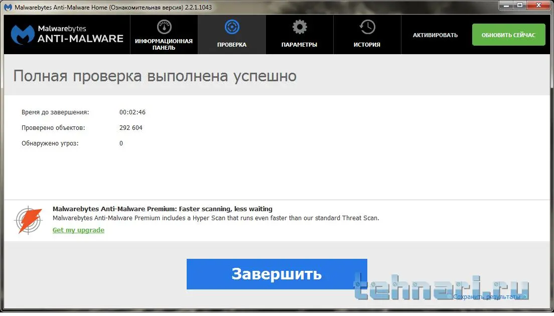Click the orange Hyper Scan lightning icon
This screenshot has width=554, height=316.
[29, 221]
